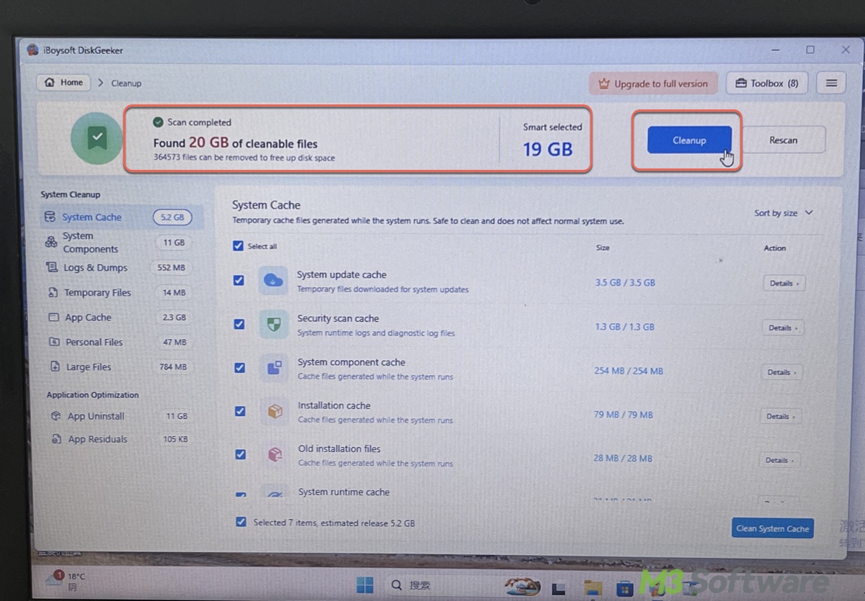
Task: Open the Toolbox (8) button
Action: [x=767, y=83]
